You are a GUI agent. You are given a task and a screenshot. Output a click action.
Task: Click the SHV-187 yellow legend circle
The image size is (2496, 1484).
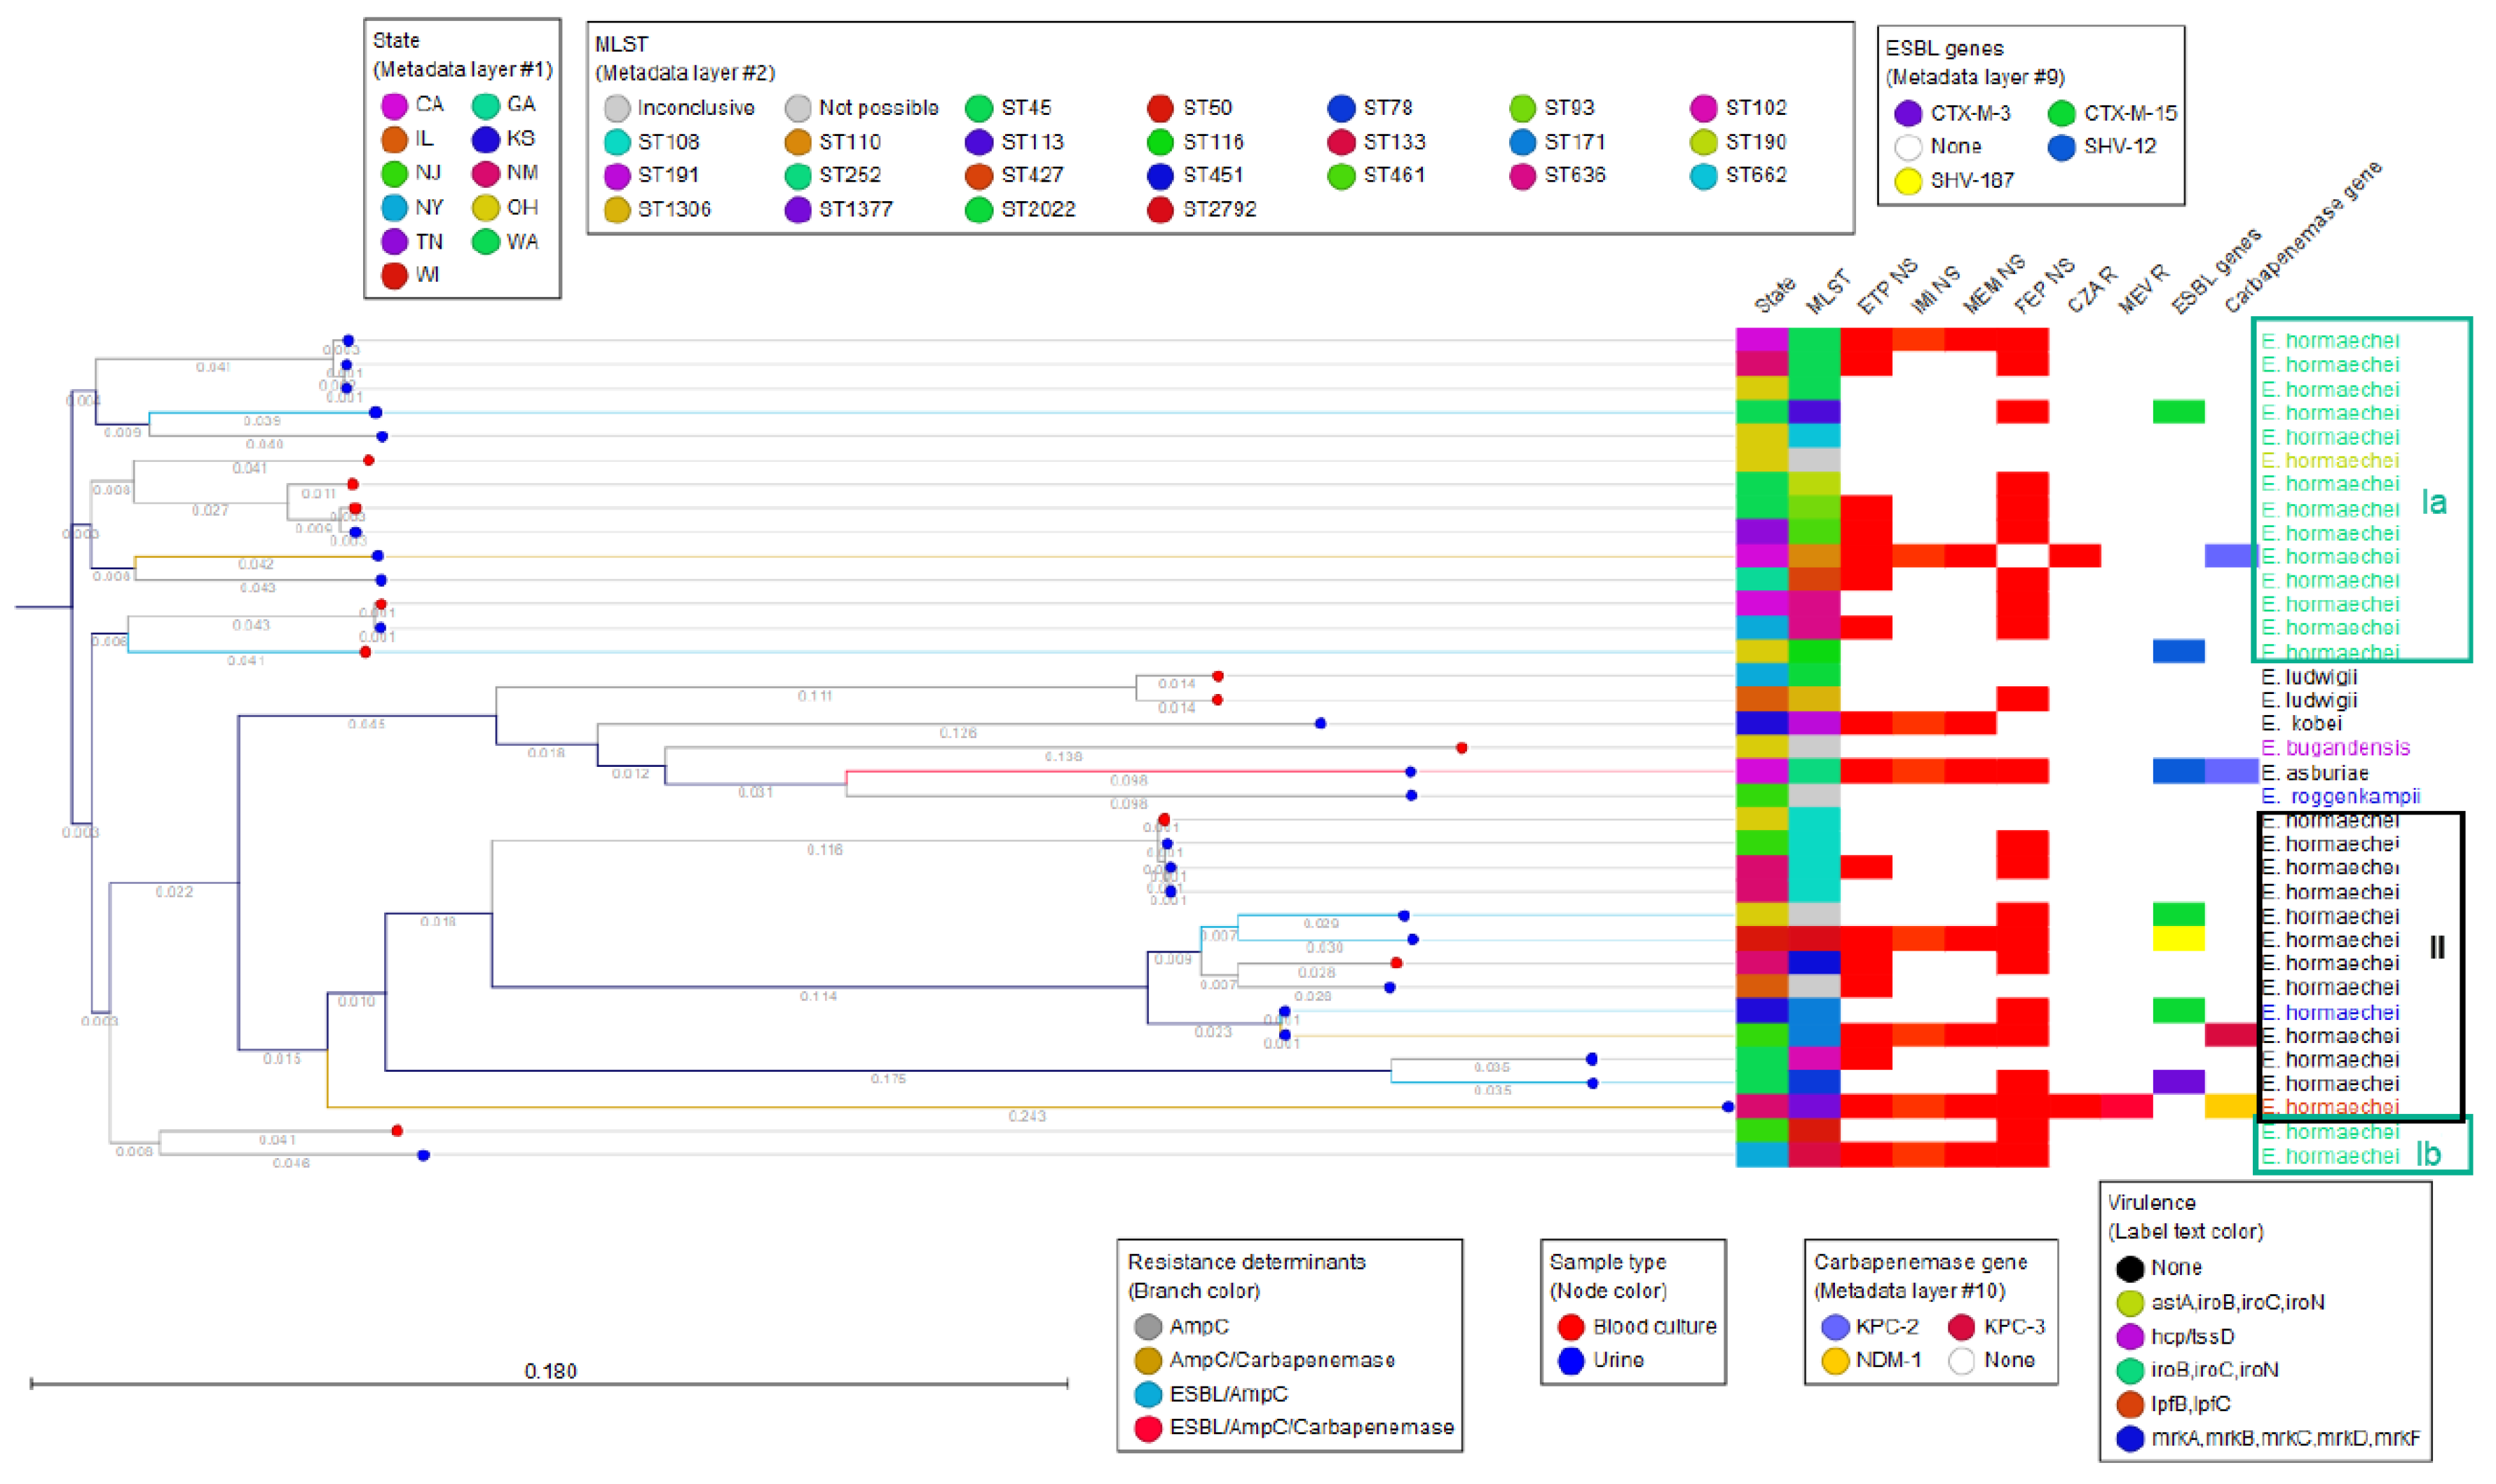[x=1907, y=182]
